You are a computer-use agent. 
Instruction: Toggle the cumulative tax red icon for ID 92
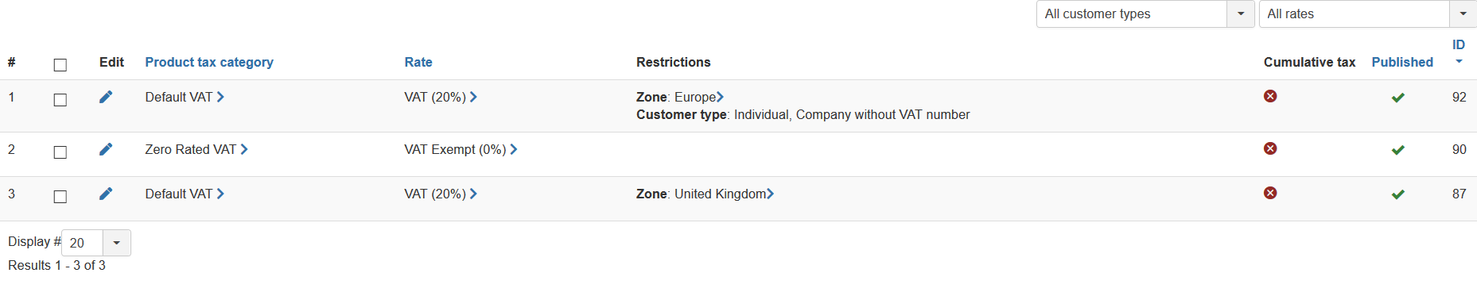(x=1270, y=96)
